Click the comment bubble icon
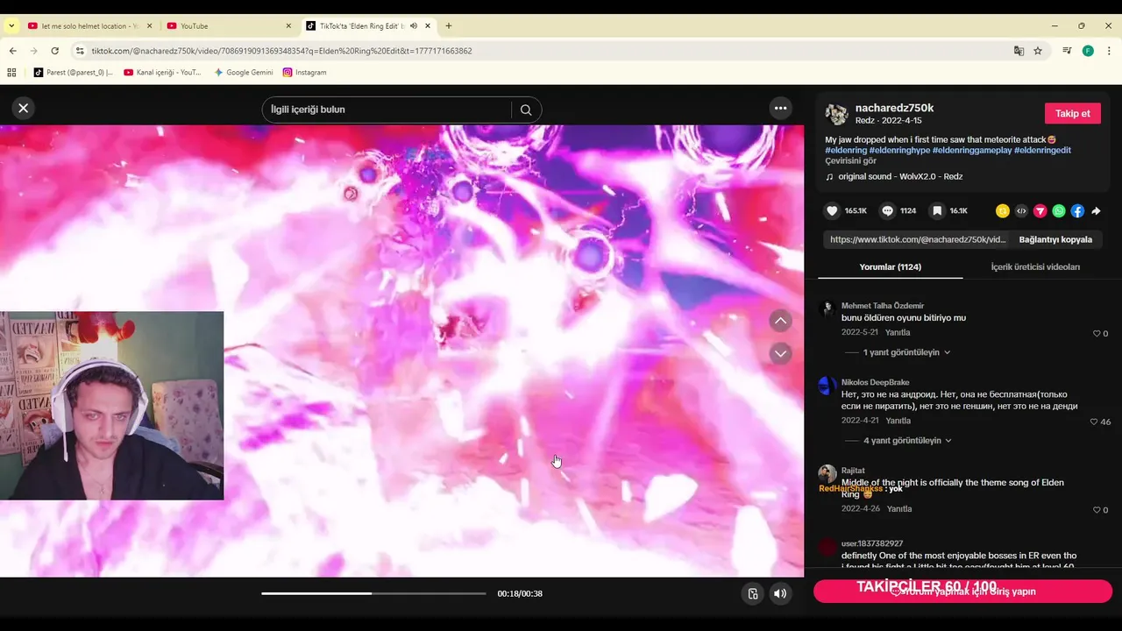The image size is (1122, 631). pyautogui.click(x=888, y=211)
